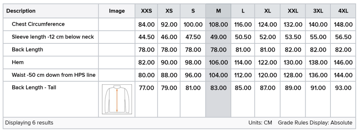
Task: Select Hem L value 114.00
Action: [x=243, y=62]
